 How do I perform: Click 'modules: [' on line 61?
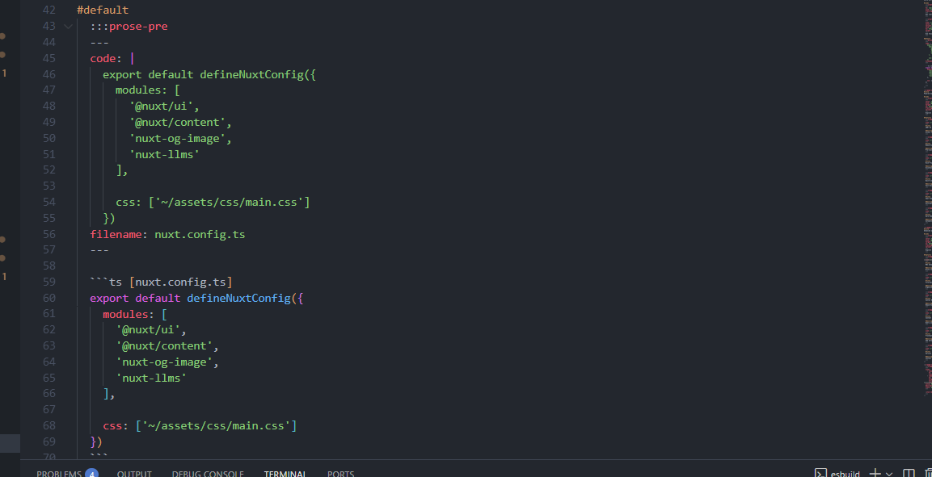click(x=135, y=313)
